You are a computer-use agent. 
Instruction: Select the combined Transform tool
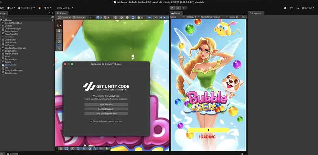click(x=59, y=49)
